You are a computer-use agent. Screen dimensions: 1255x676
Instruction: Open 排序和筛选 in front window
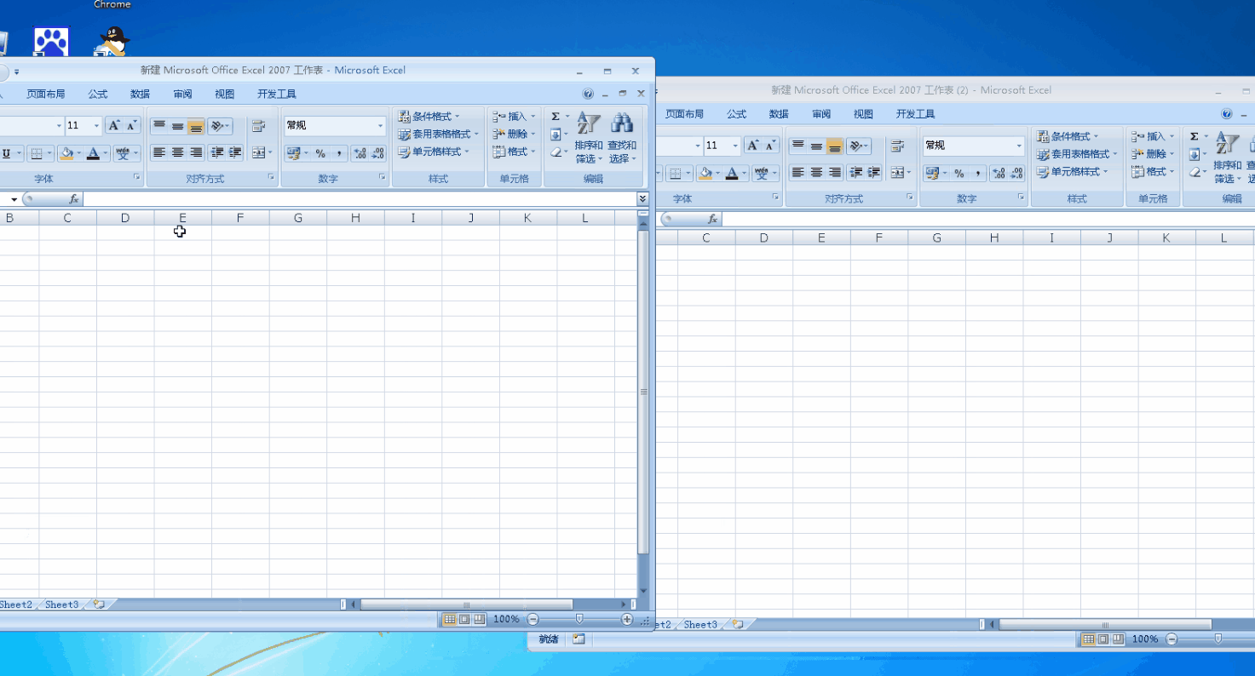(589, 137)
